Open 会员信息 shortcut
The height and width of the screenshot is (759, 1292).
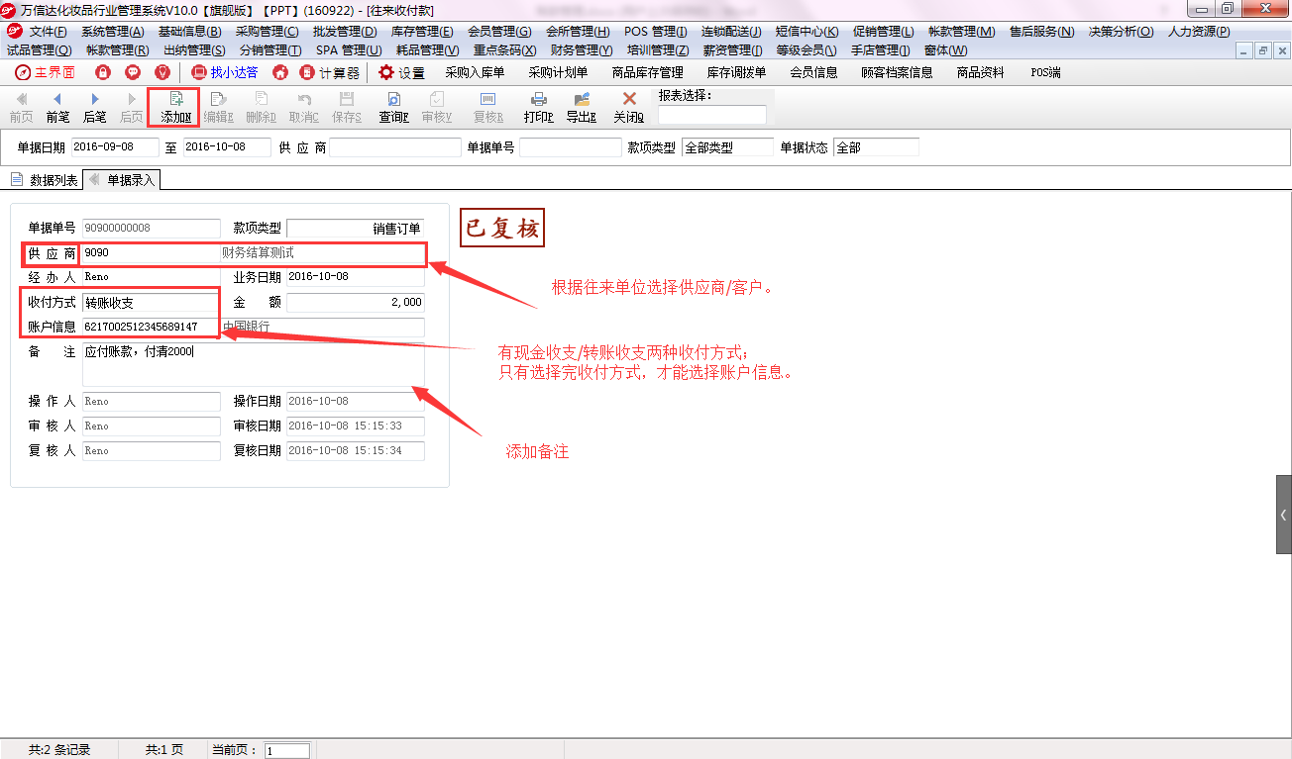pyautogui.click(x=813, y=72)
